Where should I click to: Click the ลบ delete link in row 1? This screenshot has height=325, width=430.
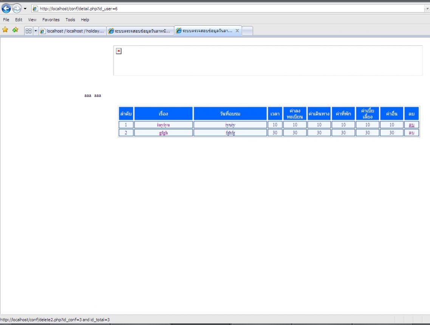tap(411, 125)
